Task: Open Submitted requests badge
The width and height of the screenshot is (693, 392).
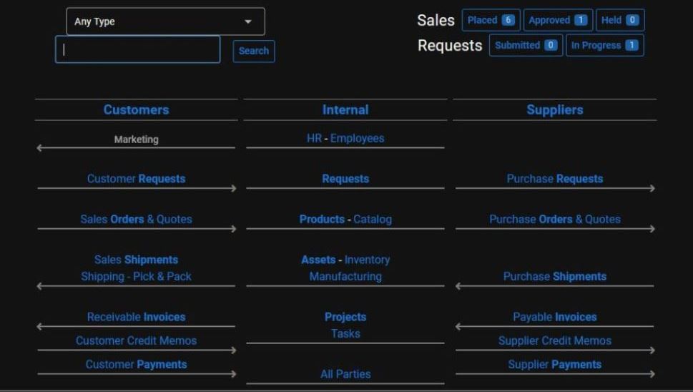Action: coord(526,45)
